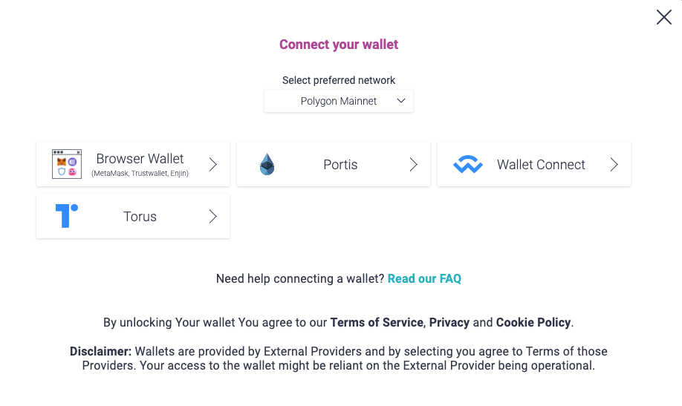Image resolution: width=682 pixels, height=406 pixels.
Task: Click the Browser Wallet multi-wallet icon
Action: click(66, 164)
